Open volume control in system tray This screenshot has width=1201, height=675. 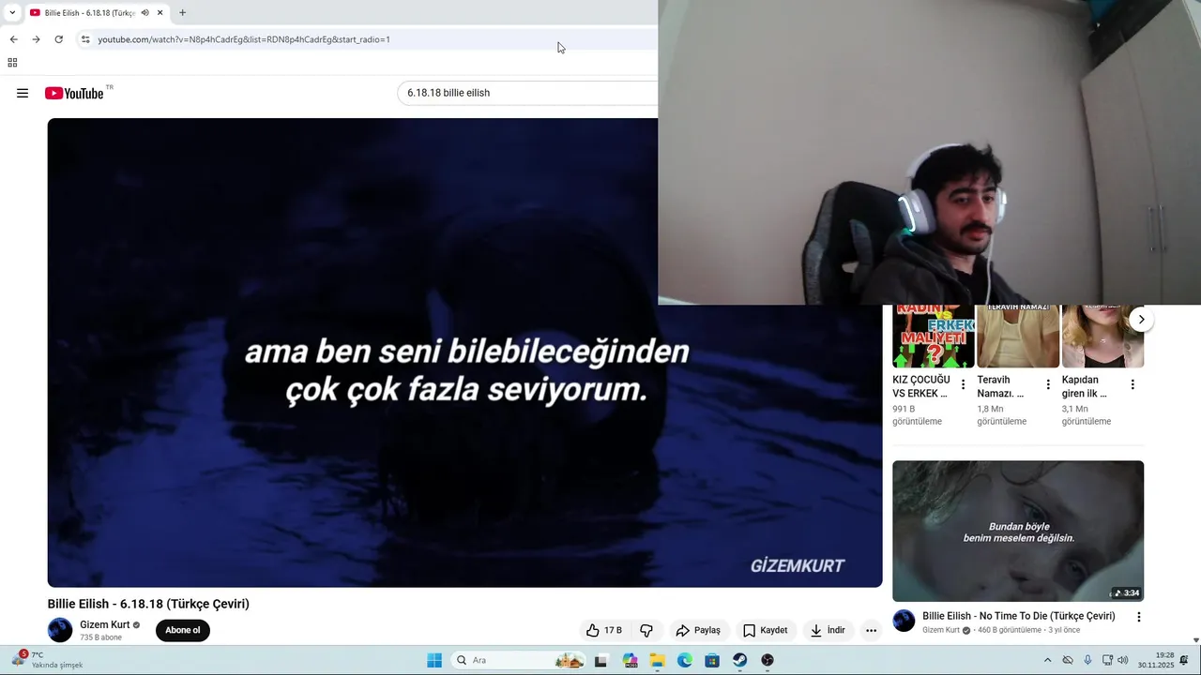(1123, 660)
